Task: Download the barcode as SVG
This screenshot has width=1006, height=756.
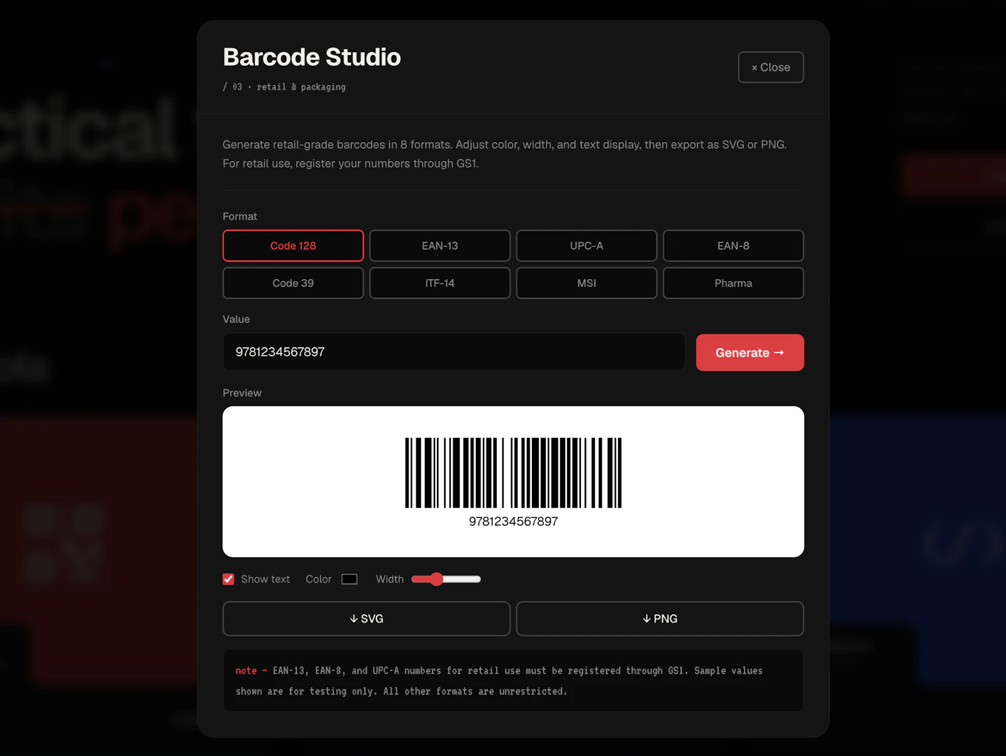Action: (367, 619)
